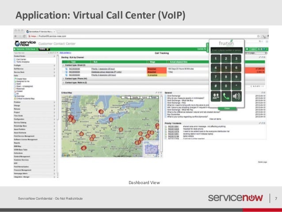Open the dialer contacts icon
This screenshot has width=282, height=212.
coord(216,96)
